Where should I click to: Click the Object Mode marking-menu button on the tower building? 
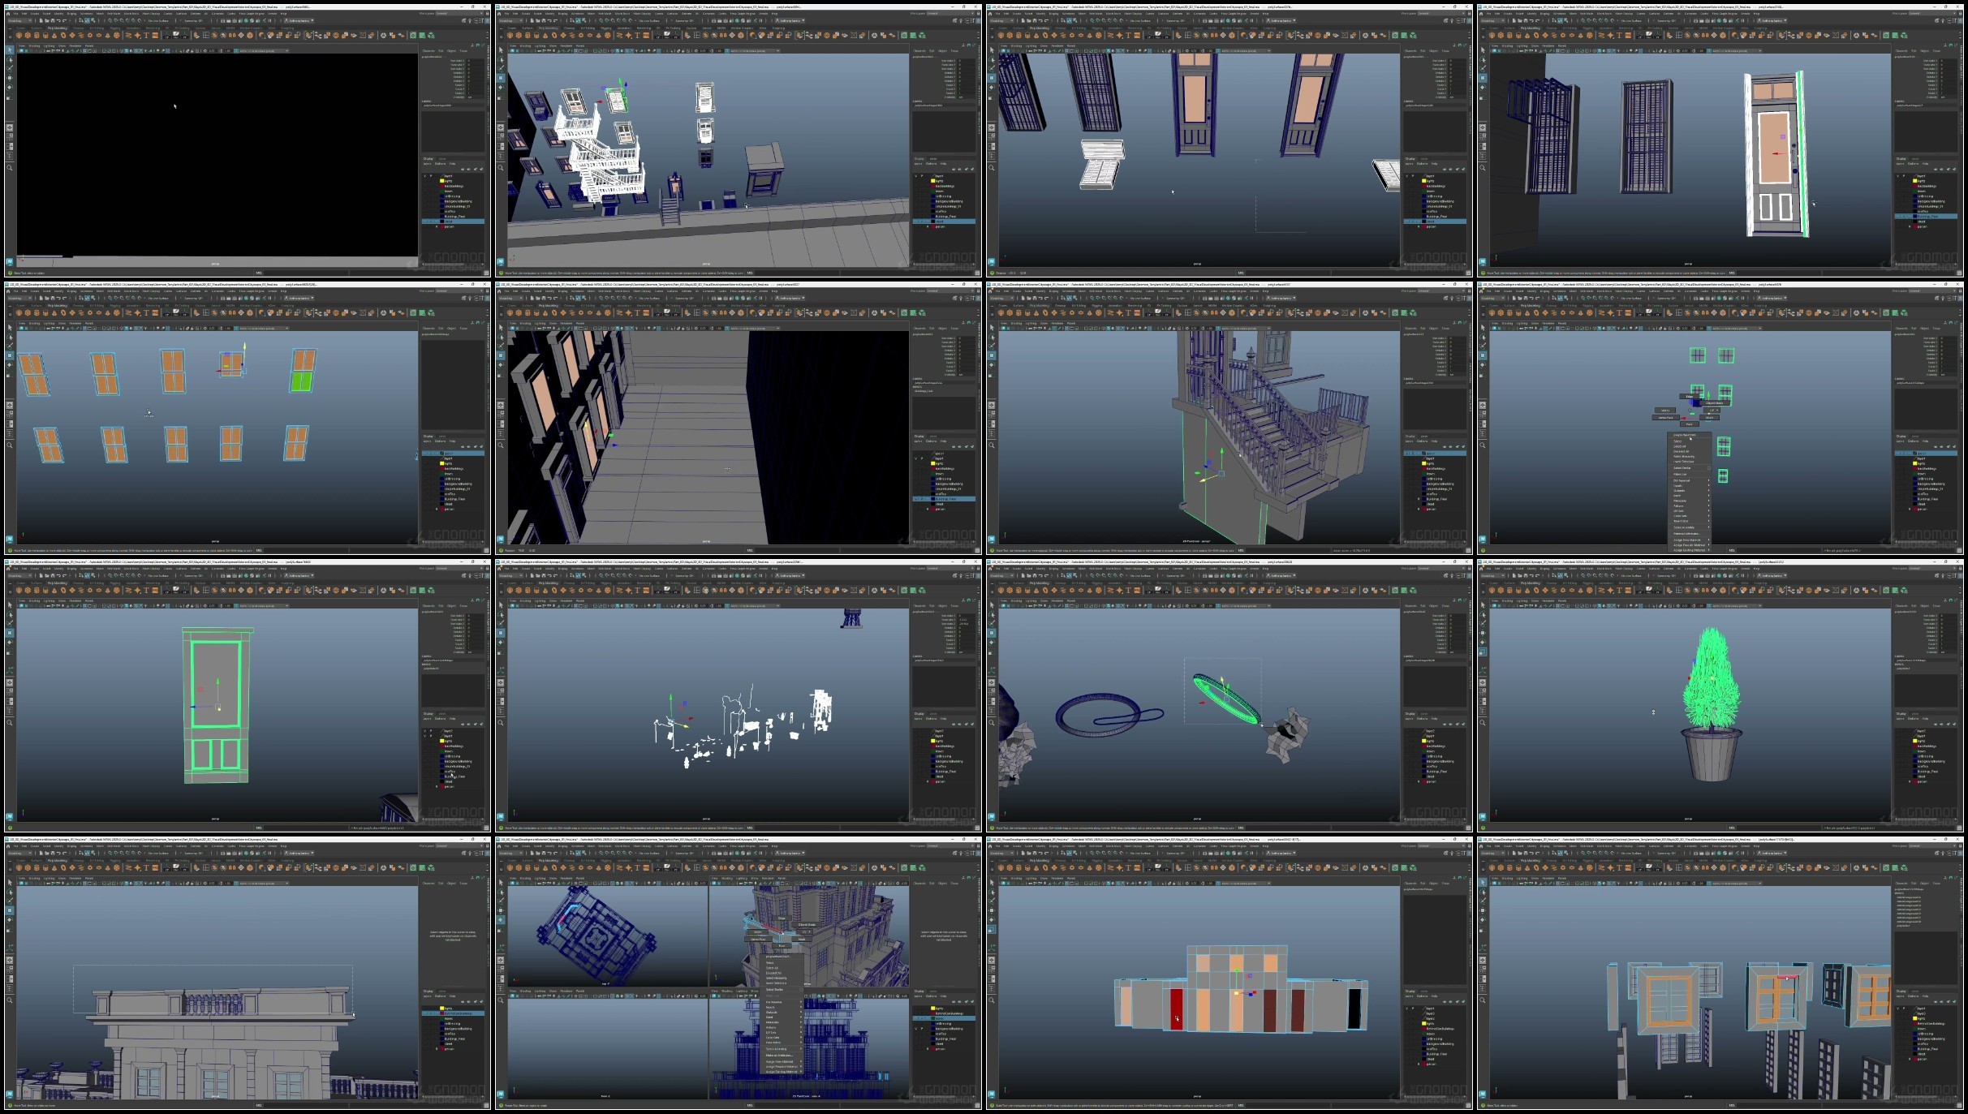pyautogui.click(x=807, y=924)
